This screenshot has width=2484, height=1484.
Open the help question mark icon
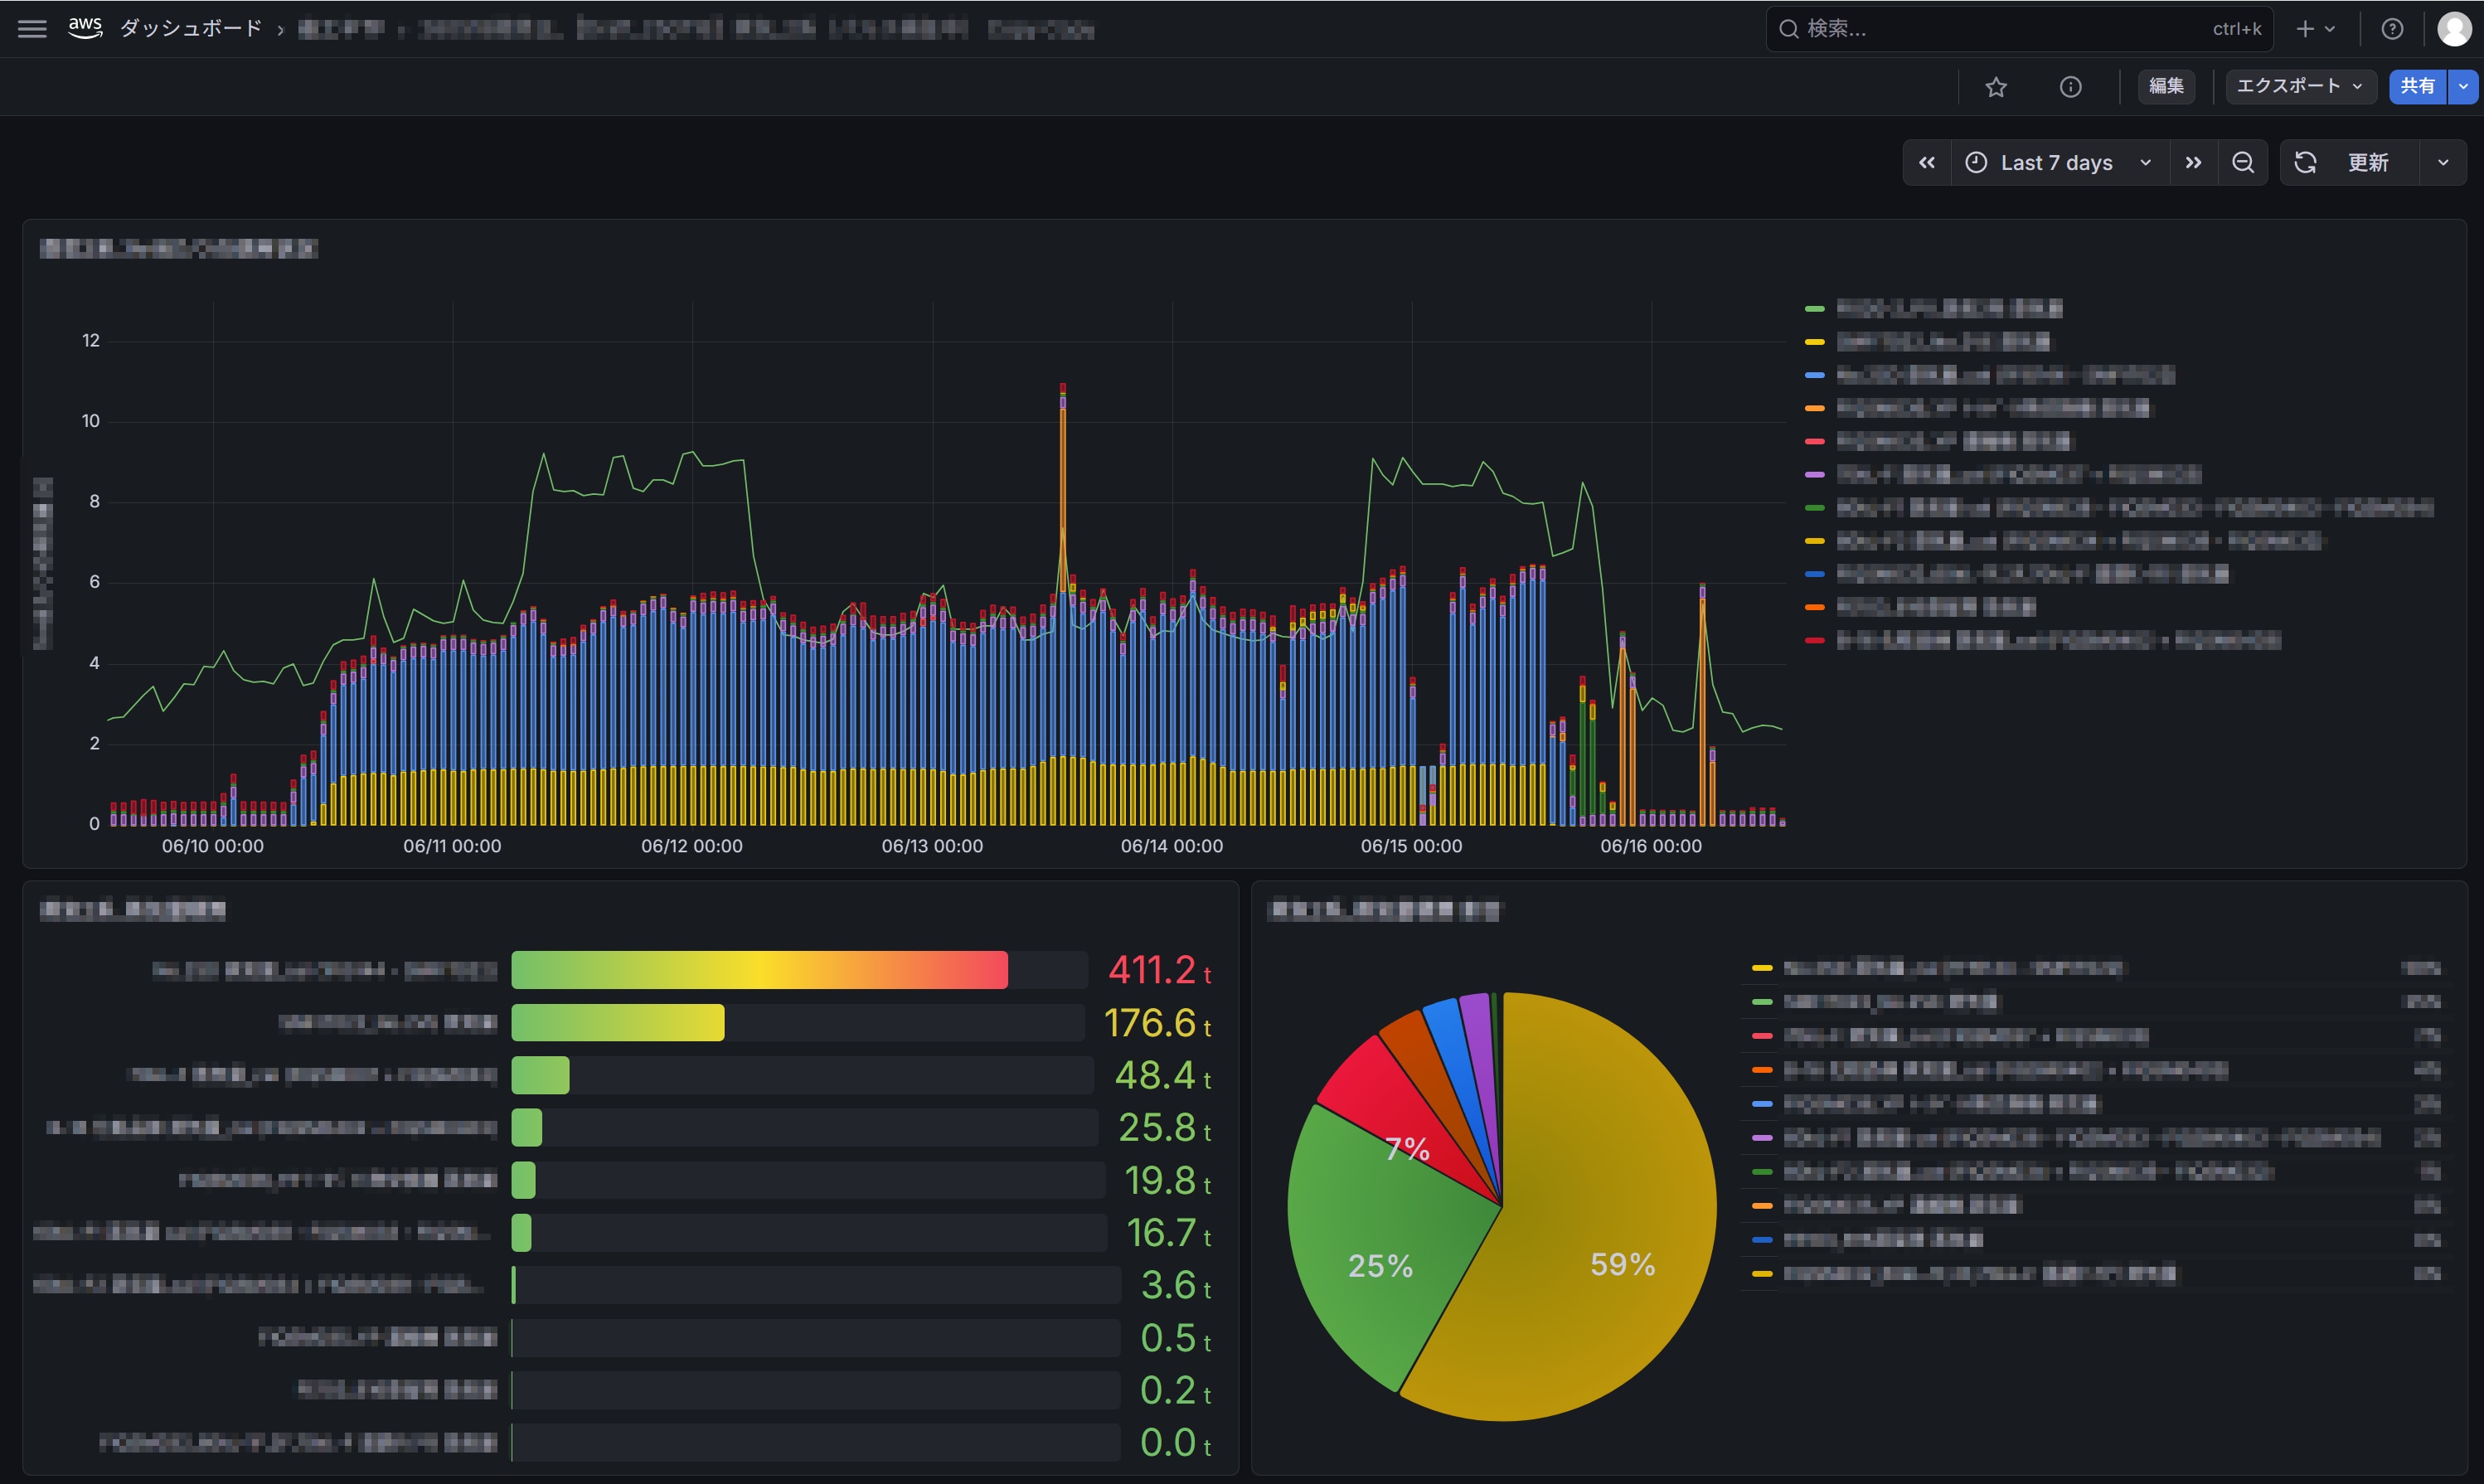pos(2392,29)
